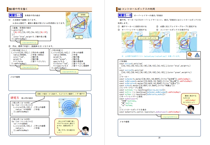Click the speech bubble about 左上と左下の繰り返し
Screen dimensions: 210x145
point(66,127)
